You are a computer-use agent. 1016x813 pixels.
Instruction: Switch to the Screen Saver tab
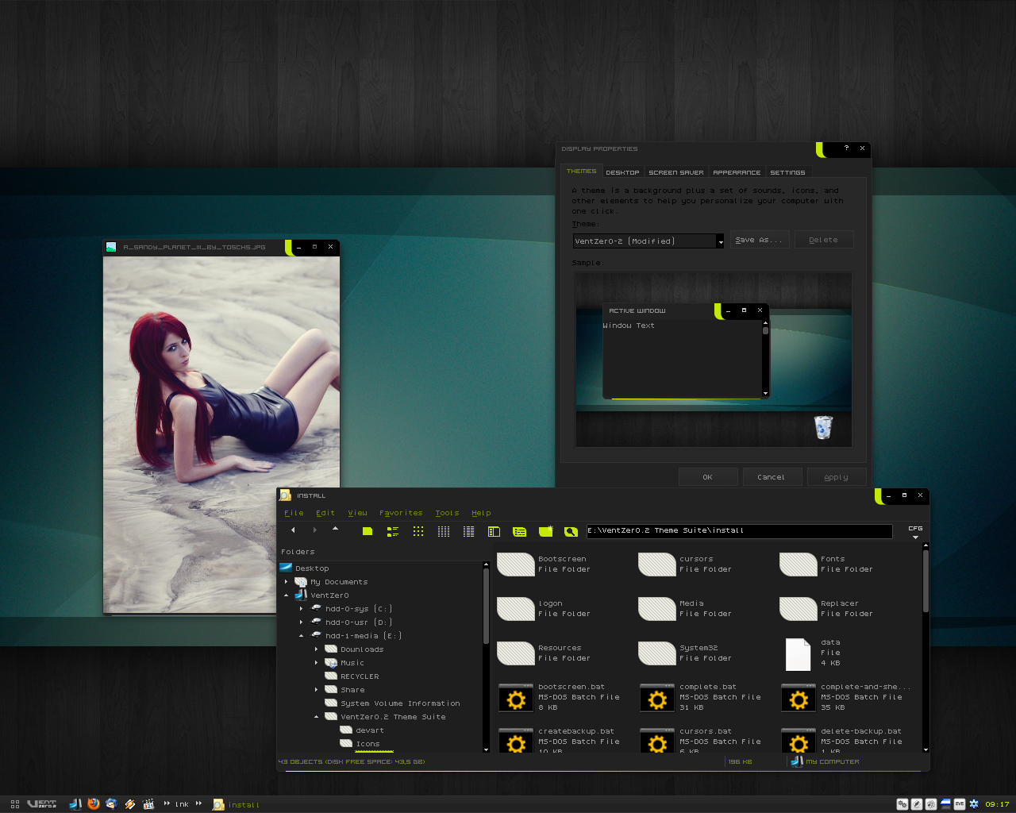pos(675,172)
